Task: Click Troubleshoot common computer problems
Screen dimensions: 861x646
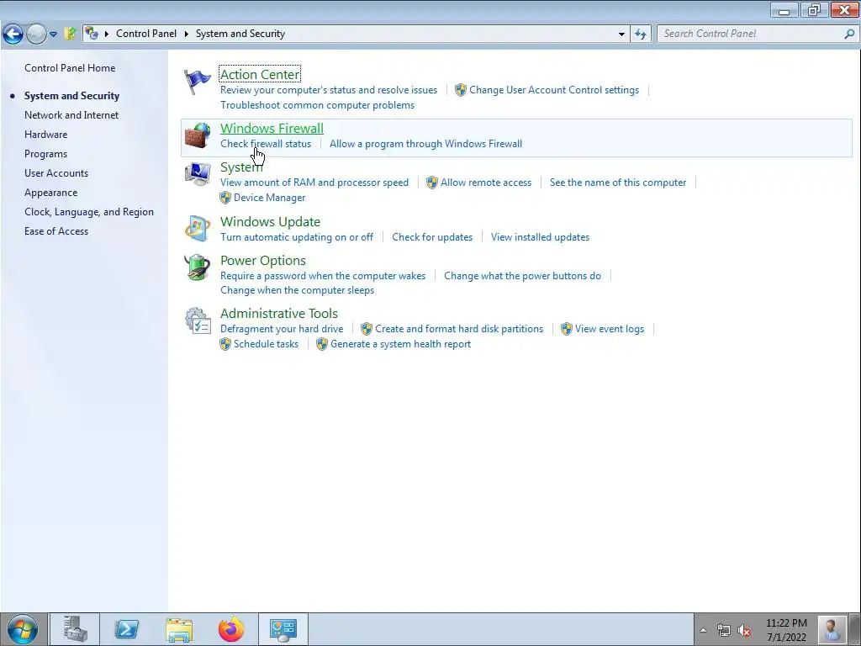Action: point(317,105)
